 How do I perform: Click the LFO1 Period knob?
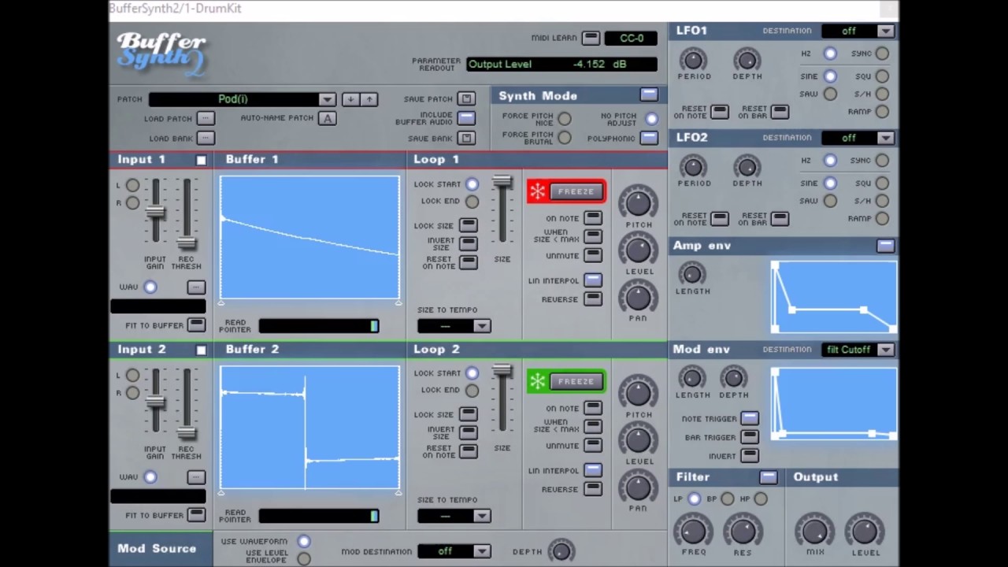point(693,59)
